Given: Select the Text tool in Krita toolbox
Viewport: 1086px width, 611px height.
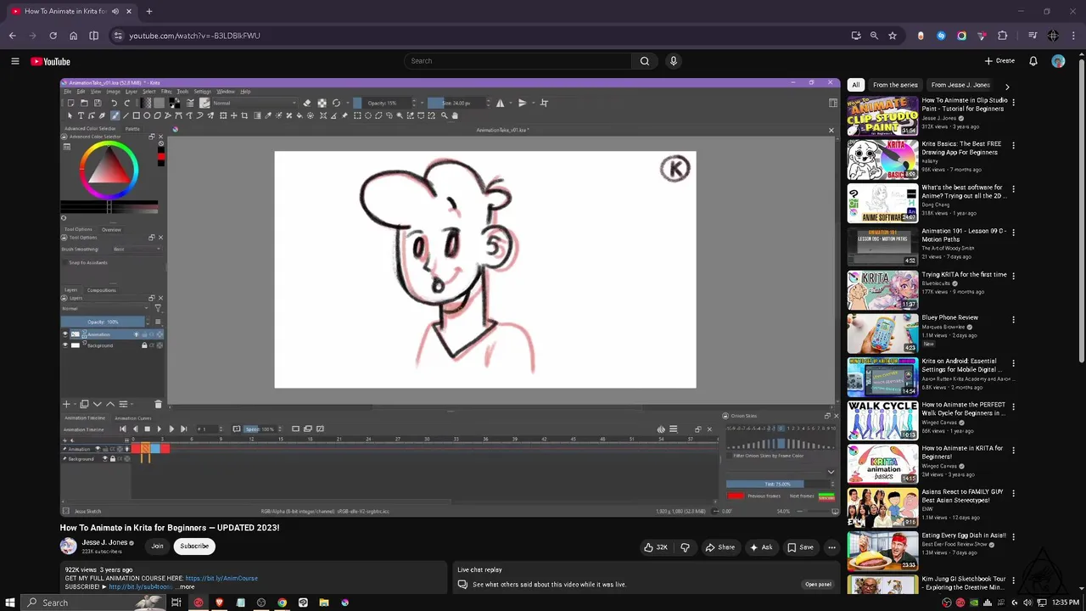Looking at the screenshot, I should [81, 115].
